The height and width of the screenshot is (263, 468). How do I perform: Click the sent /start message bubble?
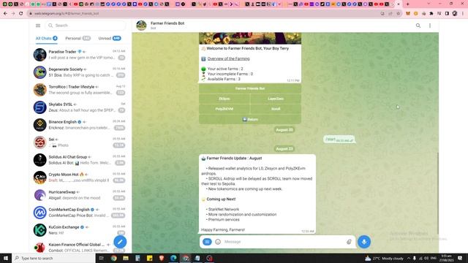click(339, 140)
